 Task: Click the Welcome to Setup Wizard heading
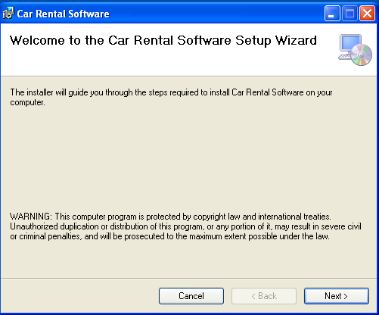pyautogui.click(x=163, y=41)
